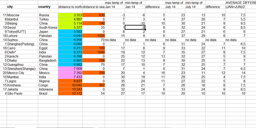Click the Istanbul city cell

[x=22, y=19]
